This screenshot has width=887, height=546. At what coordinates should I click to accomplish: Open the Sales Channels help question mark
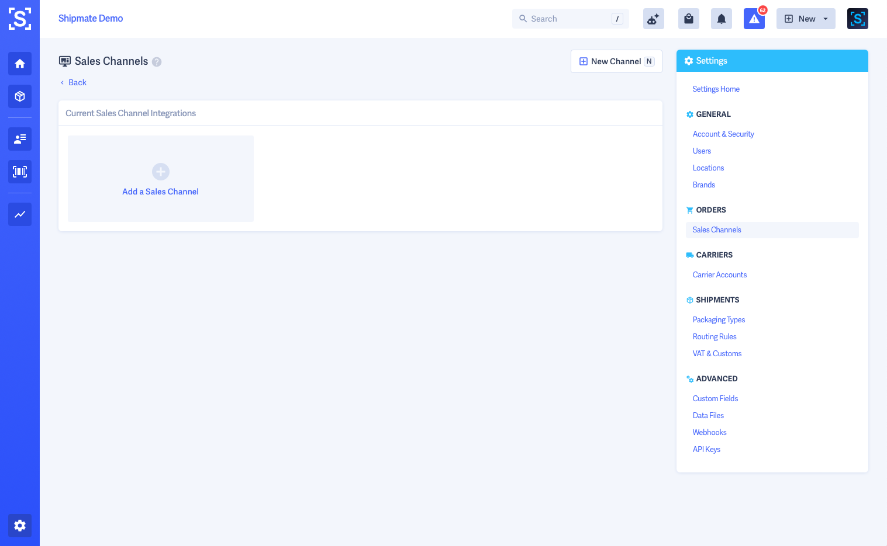[x=156, y=61]
